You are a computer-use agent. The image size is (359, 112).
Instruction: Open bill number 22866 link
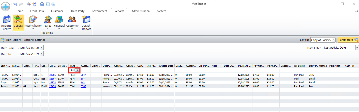click(52, 75)
